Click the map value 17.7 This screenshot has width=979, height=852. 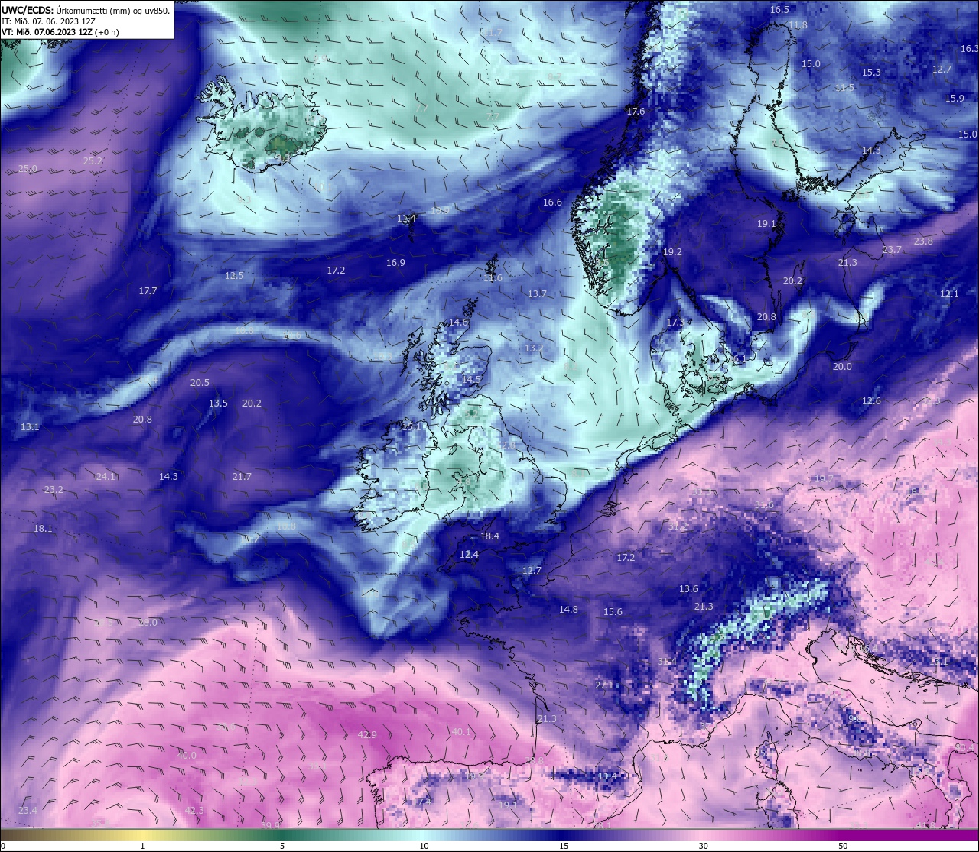click(148, 291)
